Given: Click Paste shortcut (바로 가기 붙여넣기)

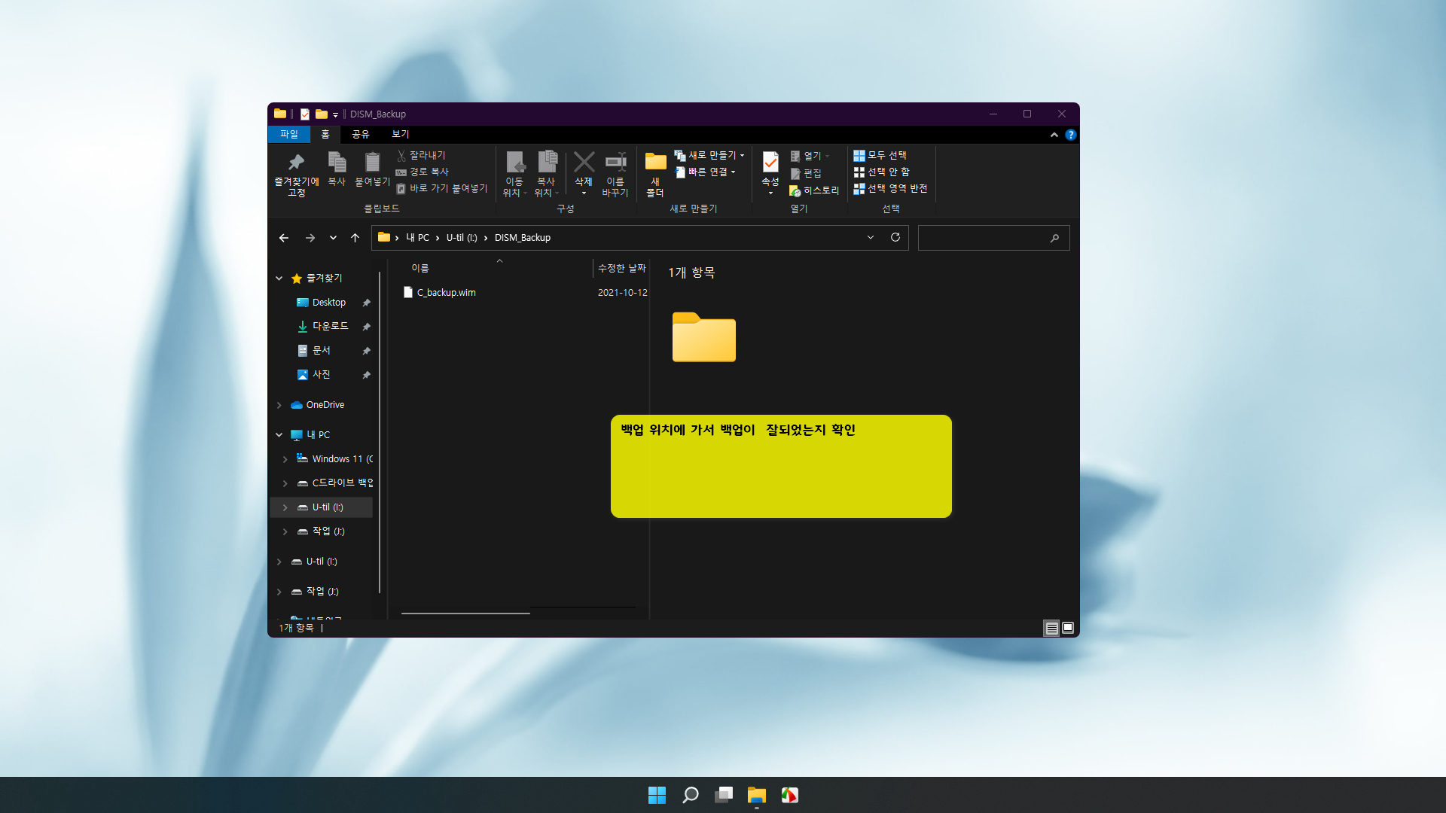Looking at the screenshot, I should pyautogui.click(x=442, y=188).
